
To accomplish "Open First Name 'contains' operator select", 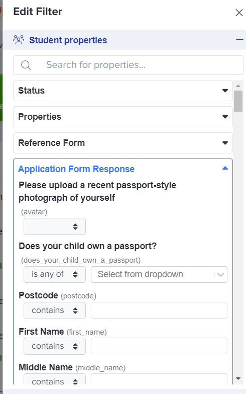I will point(55,346).
